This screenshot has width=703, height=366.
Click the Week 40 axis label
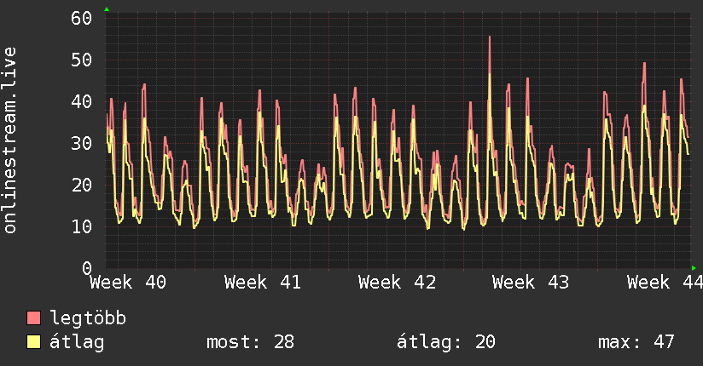coord(128,283)
